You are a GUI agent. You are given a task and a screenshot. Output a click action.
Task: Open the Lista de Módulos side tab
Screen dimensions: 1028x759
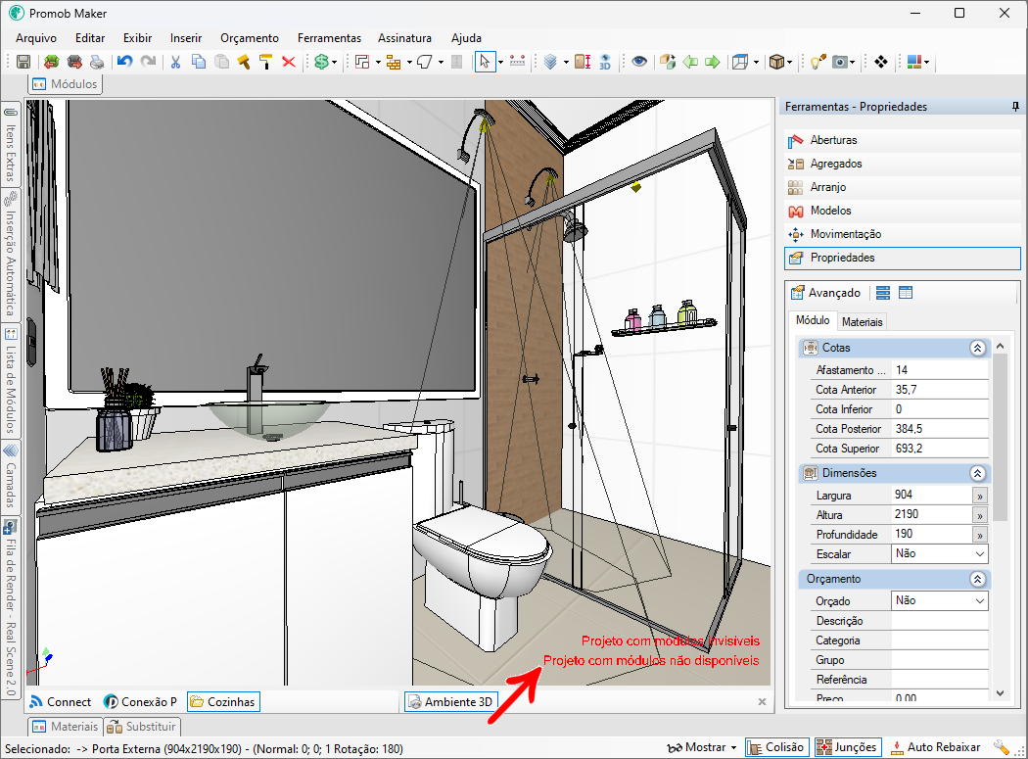click(x=11, y=381)
